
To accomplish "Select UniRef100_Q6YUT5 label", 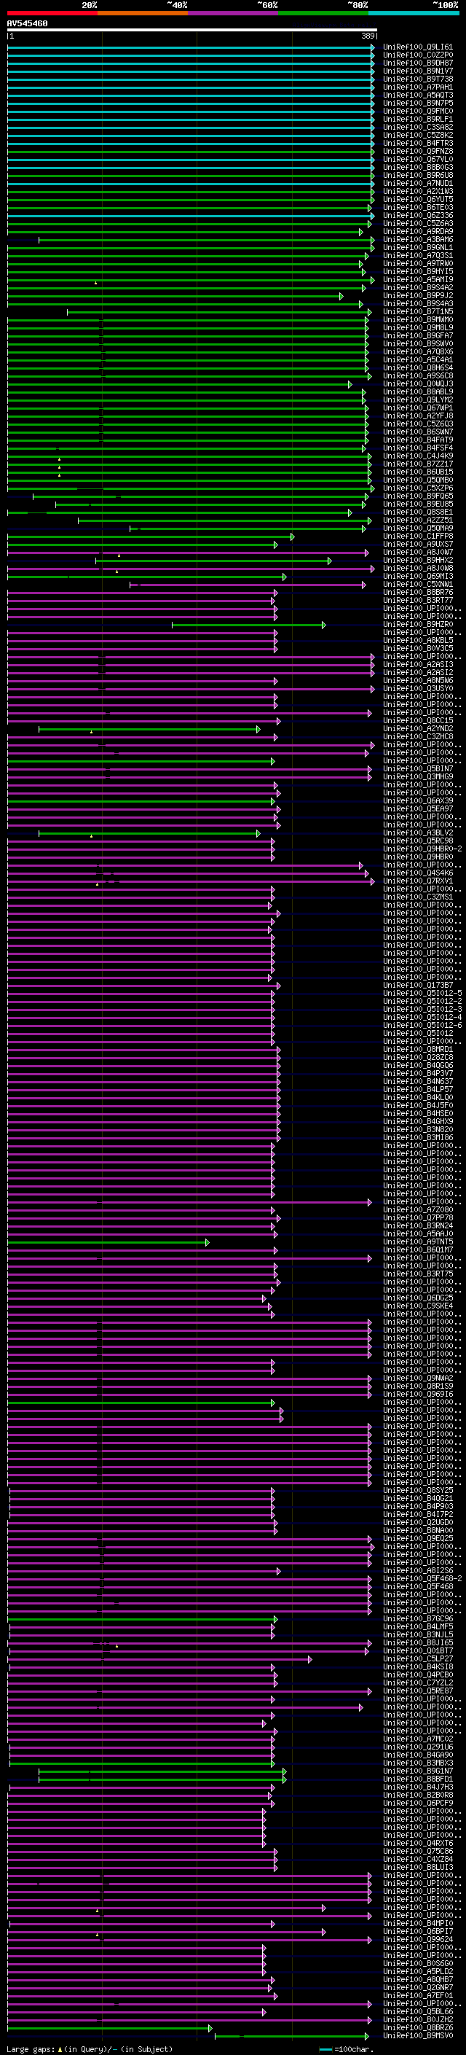I will point(418,200).
